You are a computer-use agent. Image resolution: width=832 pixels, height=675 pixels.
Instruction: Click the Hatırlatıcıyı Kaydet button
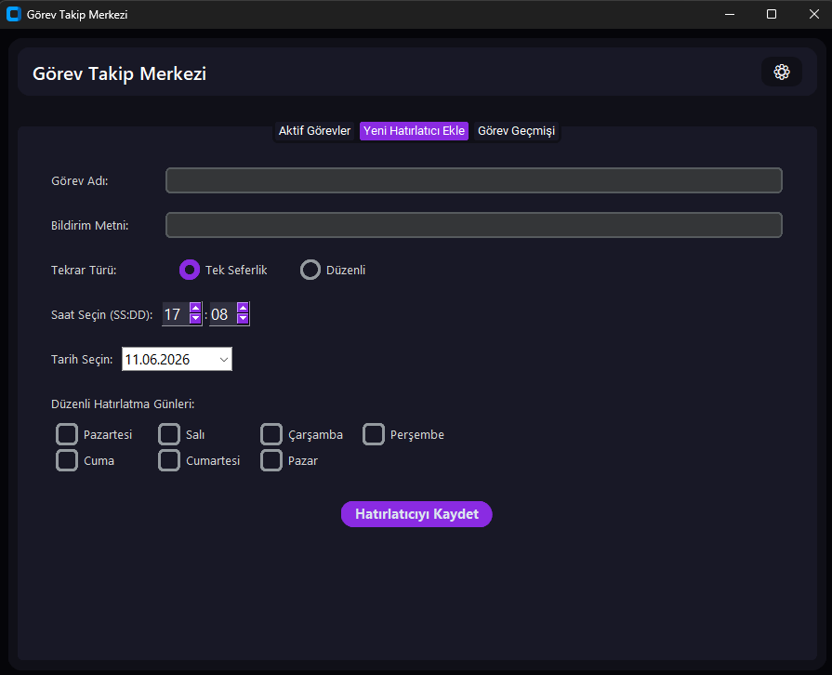click(x=416, y=513)
